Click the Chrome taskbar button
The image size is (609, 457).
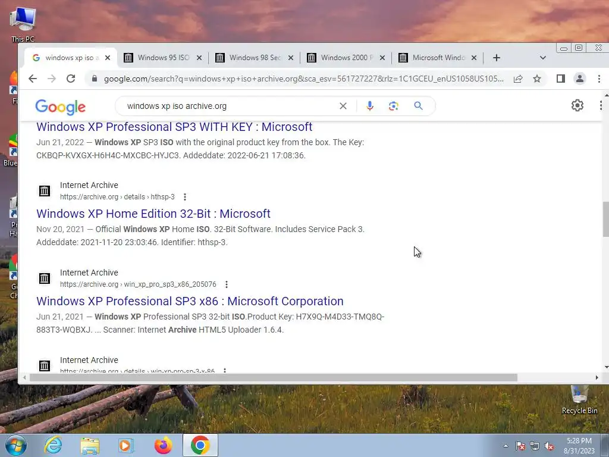(200, 445)
